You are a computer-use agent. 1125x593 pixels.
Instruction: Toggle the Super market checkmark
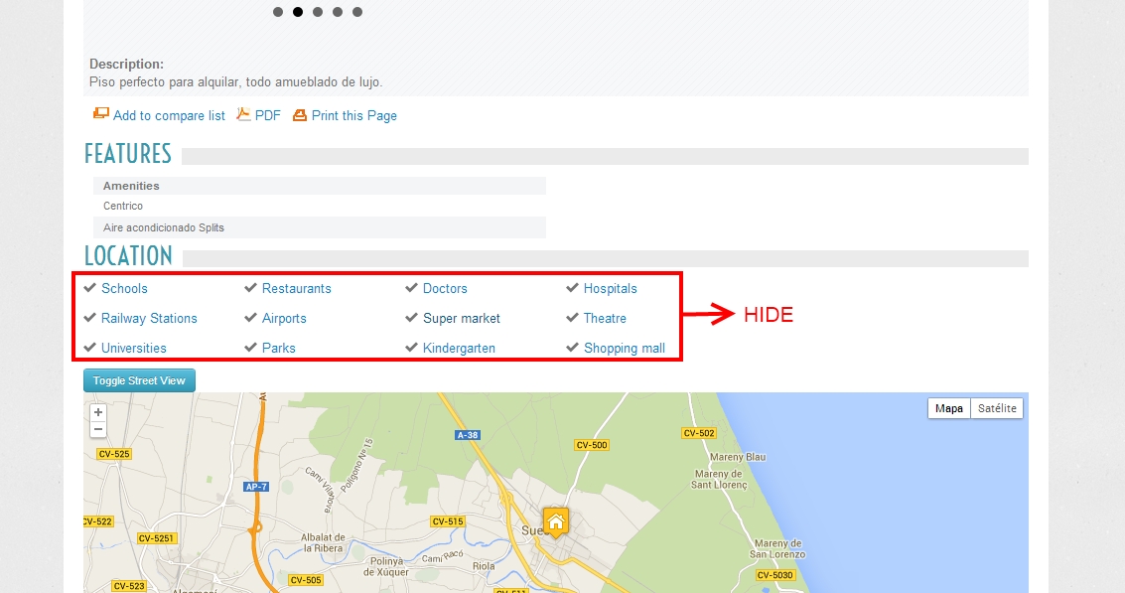(411, 317)
